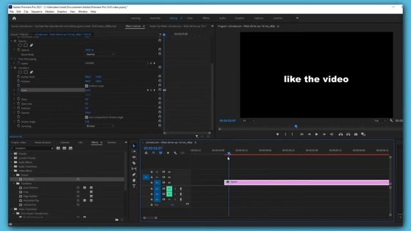Expand the Audio Transitions folder
This screenshot has width=411, height=231.
tap(12, 166)
